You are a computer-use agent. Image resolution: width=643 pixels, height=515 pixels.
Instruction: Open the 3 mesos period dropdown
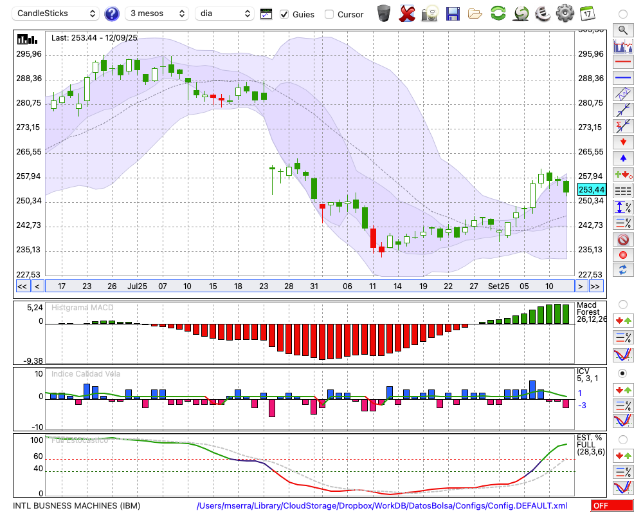[x=157, y=14]
